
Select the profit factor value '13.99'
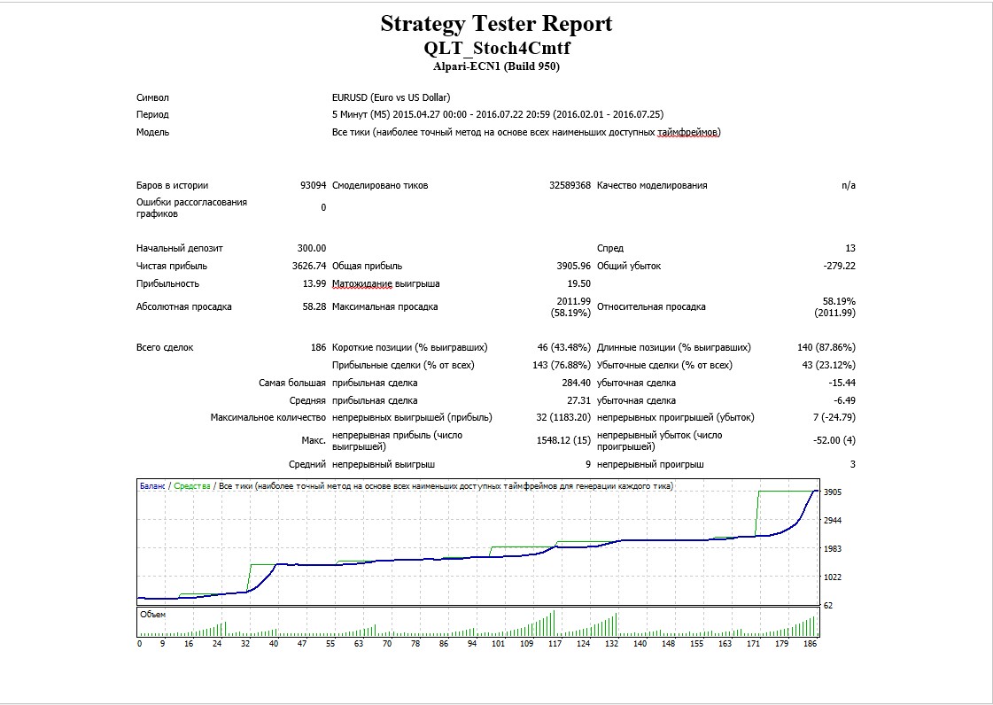[314, 283]
